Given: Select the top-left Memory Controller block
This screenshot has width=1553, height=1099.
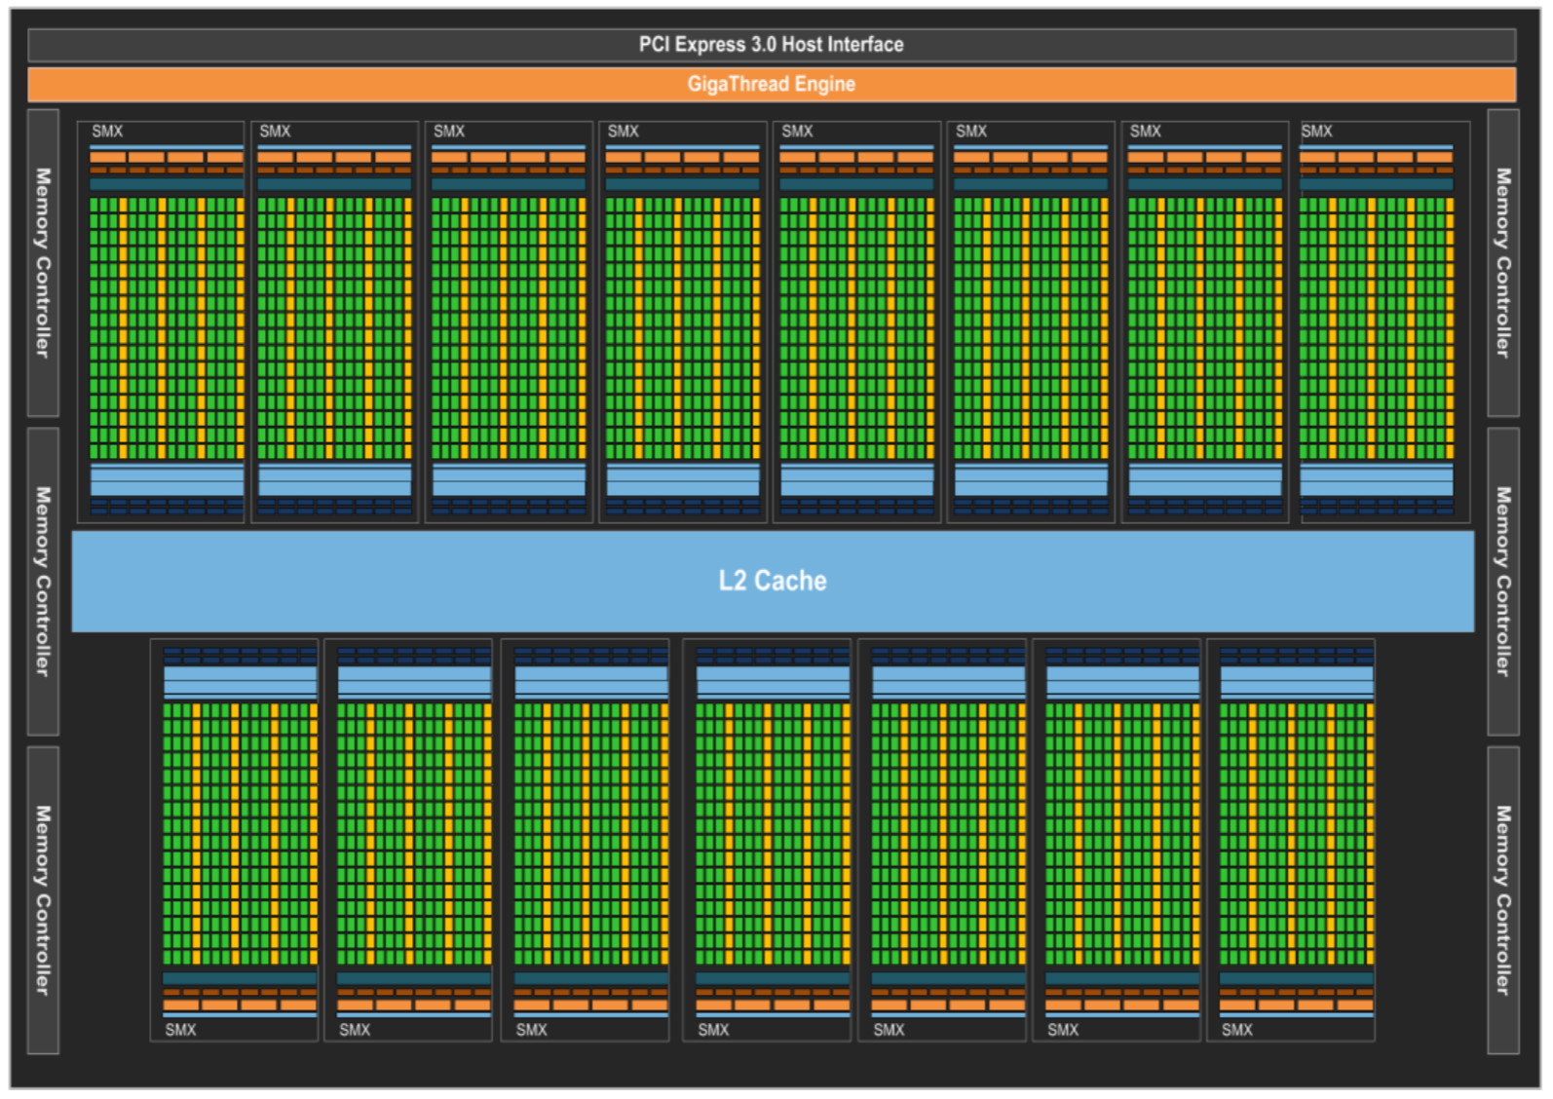Looking at the screenshot, I should pyautogui.click(x=43, y=263).
